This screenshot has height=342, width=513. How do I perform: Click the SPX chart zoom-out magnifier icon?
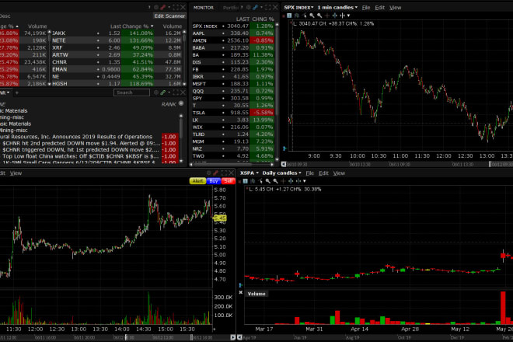(x=319, y=16)
